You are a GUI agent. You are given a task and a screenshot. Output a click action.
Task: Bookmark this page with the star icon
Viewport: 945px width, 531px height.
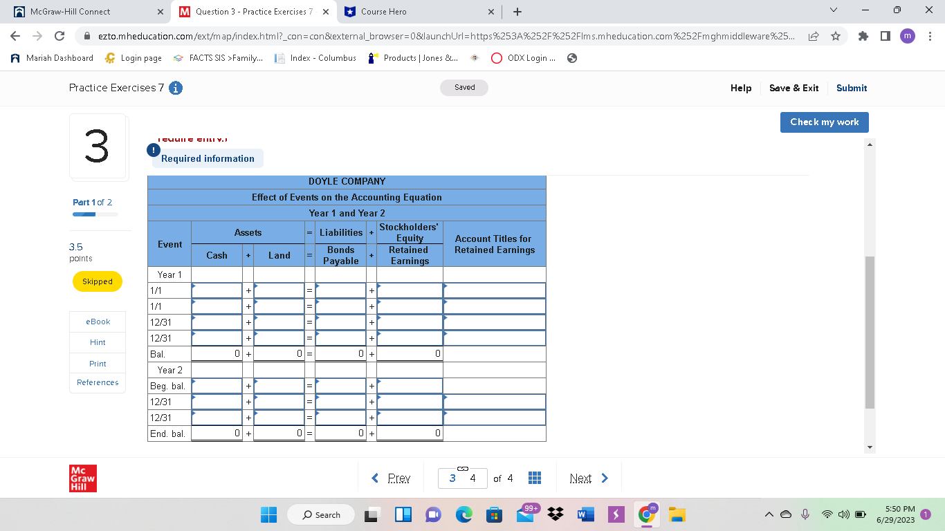click(836, 36)
